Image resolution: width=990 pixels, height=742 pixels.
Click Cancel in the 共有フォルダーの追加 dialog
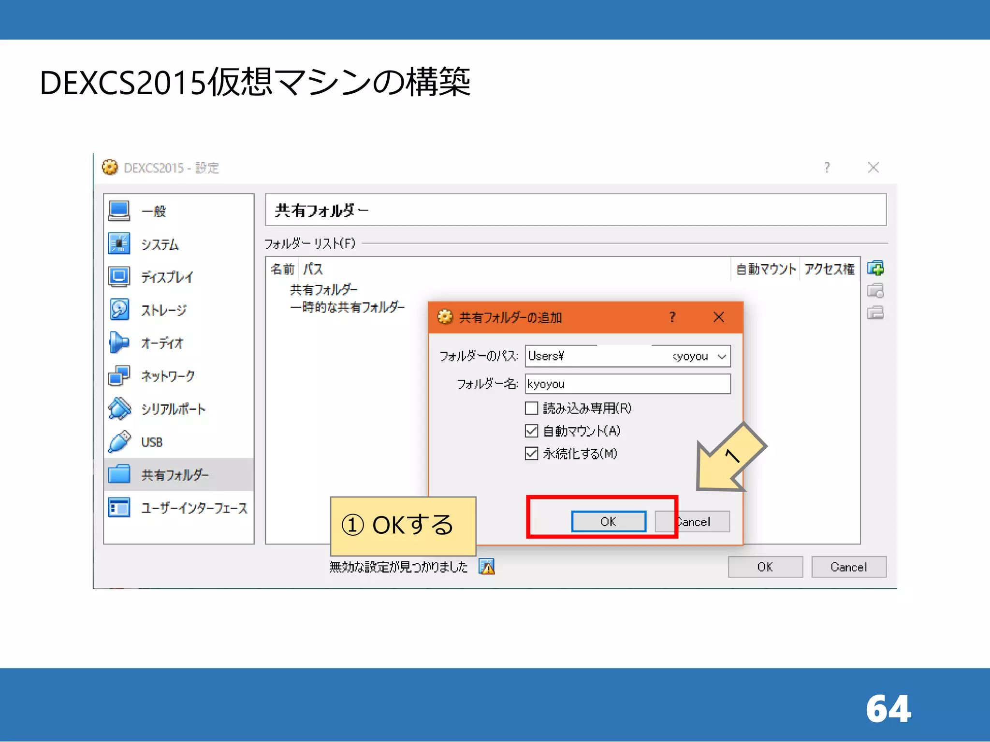(x=692, y=522)
